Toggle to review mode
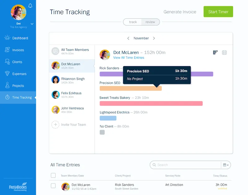The image size is (248, 195). 150,22
